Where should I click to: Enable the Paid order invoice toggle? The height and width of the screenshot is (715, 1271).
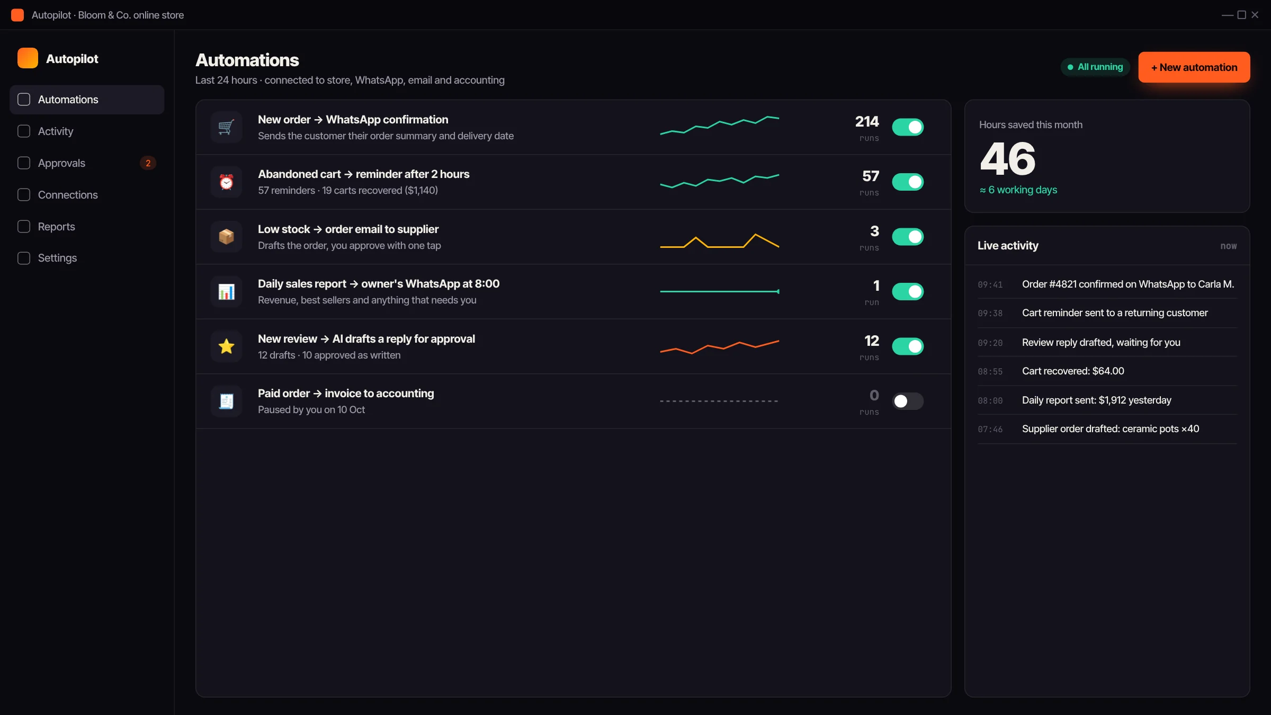(x=908, y=401)
